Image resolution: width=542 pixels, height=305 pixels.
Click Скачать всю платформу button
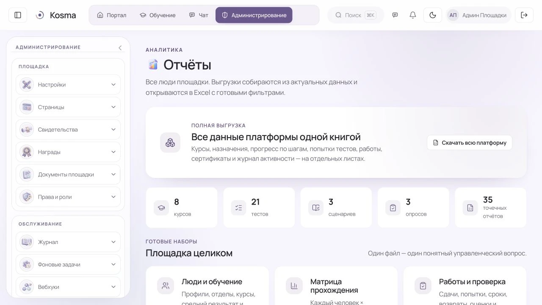tap(470, 143)
